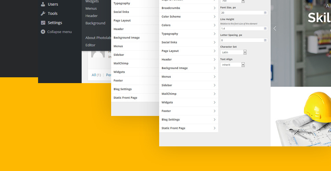Click the Collapse menu arrow icon

click(x=43, y=32)
